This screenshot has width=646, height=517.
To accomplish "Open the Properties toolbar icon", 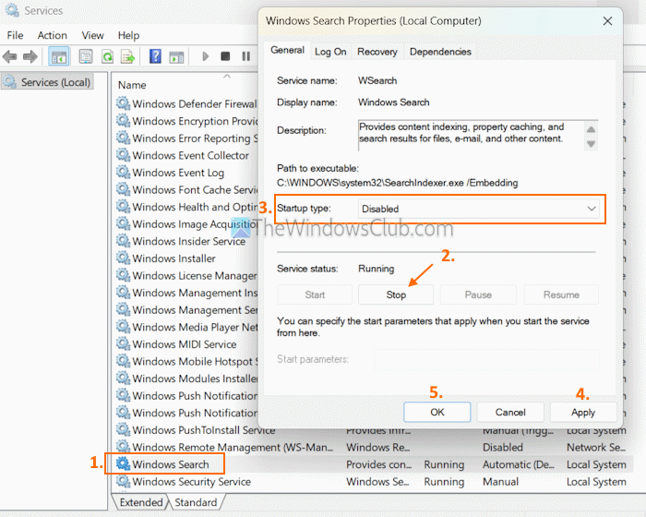I will (86, 56).
